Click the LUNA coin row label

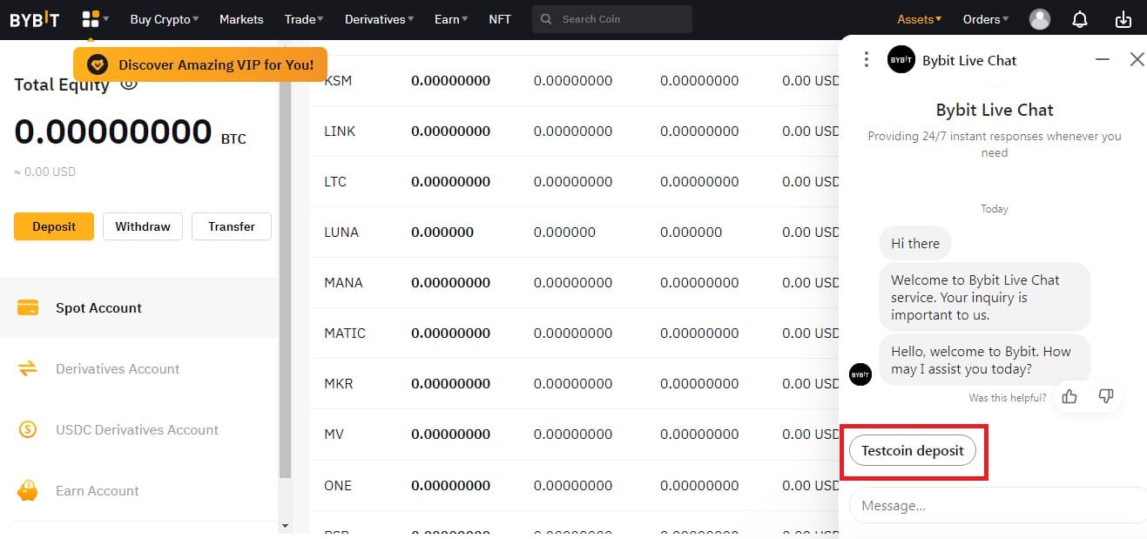pyautogui.click(x=341, y=232)
